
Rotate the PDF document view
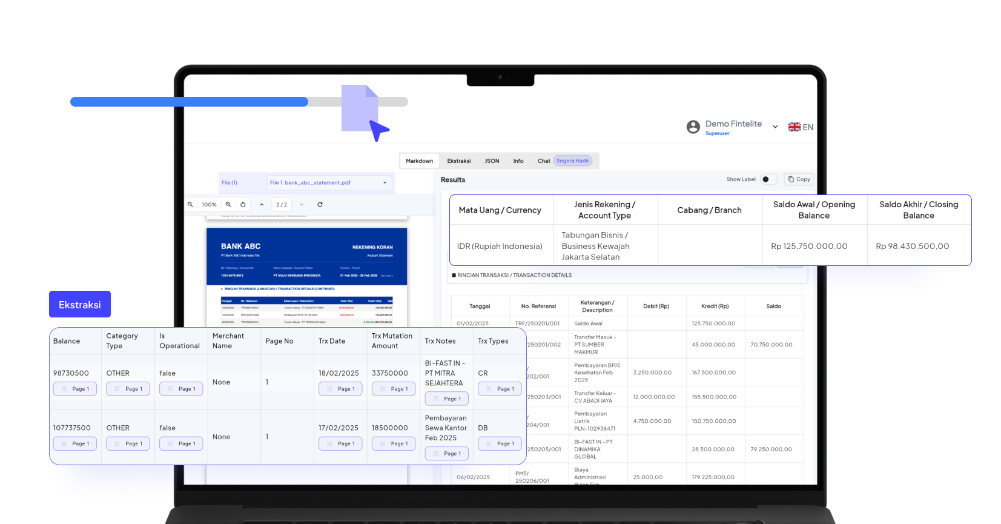tap(243, 205)
